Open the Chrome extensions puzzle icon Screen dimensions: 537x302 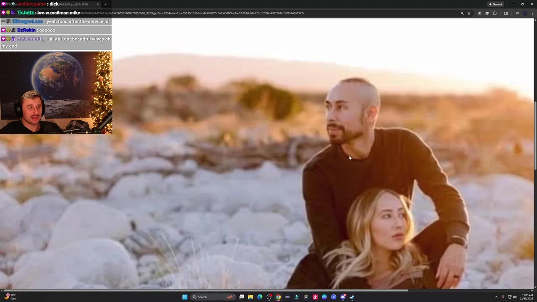(x=495, y=13)
